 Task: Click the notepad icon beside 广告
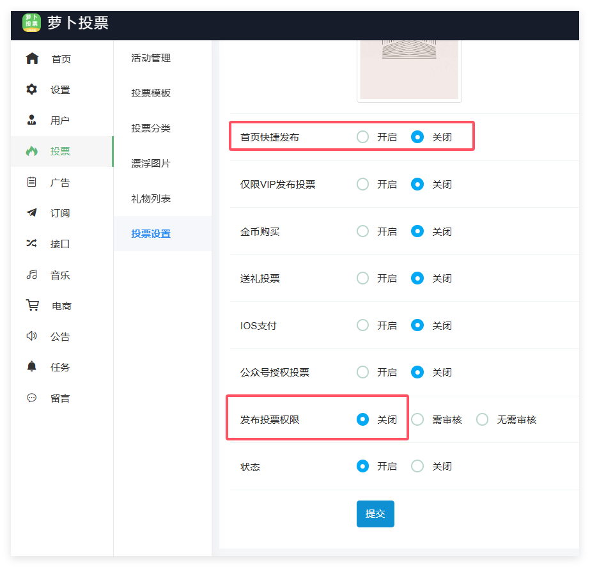click(x=31, y=182)
